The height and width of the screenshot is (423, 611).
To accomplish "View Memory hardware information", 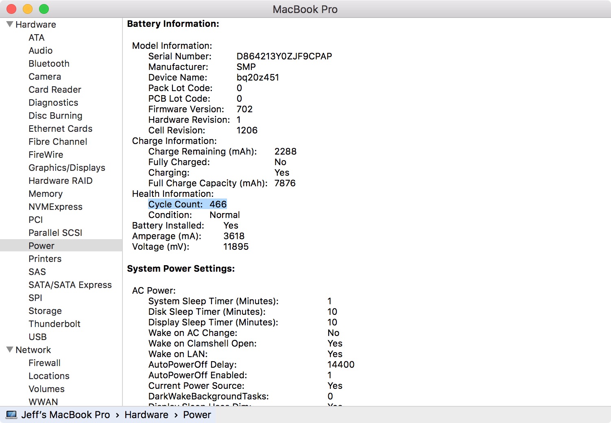I will point(46,194).
